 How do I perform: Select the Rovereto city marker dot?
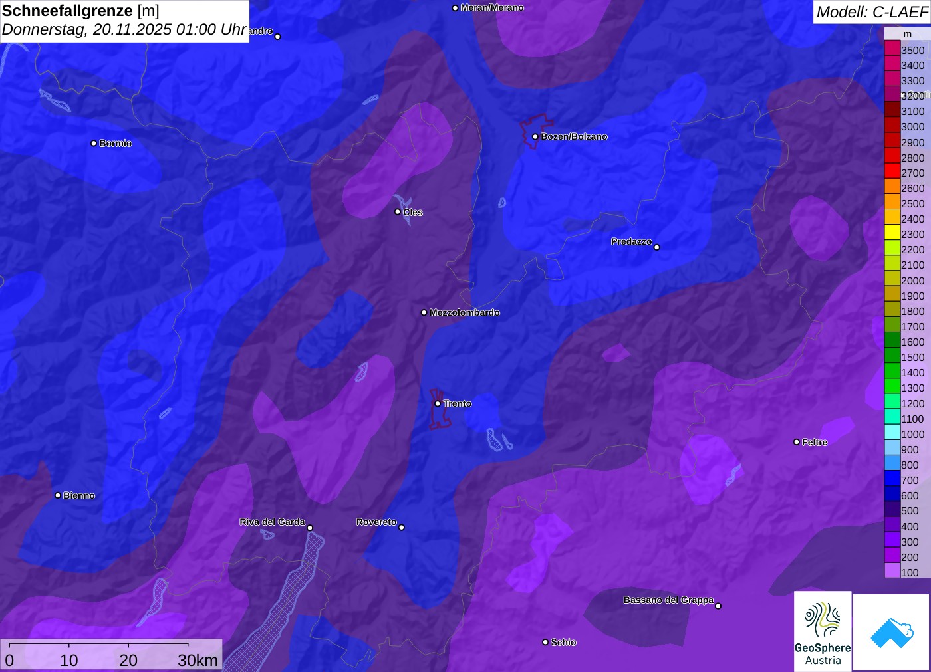click(402, 528)
